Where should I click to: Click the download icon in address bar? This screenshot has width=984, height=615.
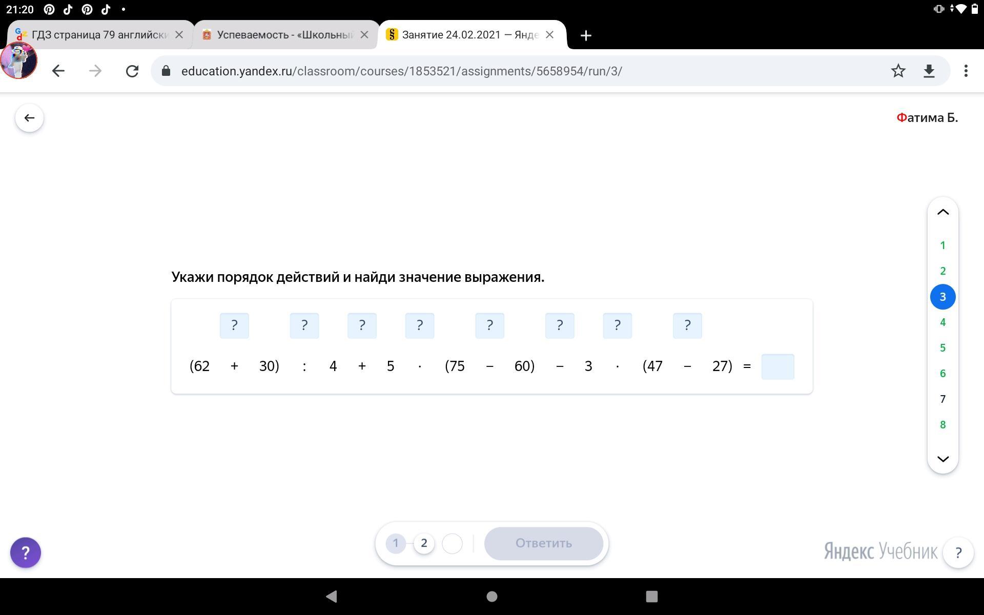tap(929, 71)
